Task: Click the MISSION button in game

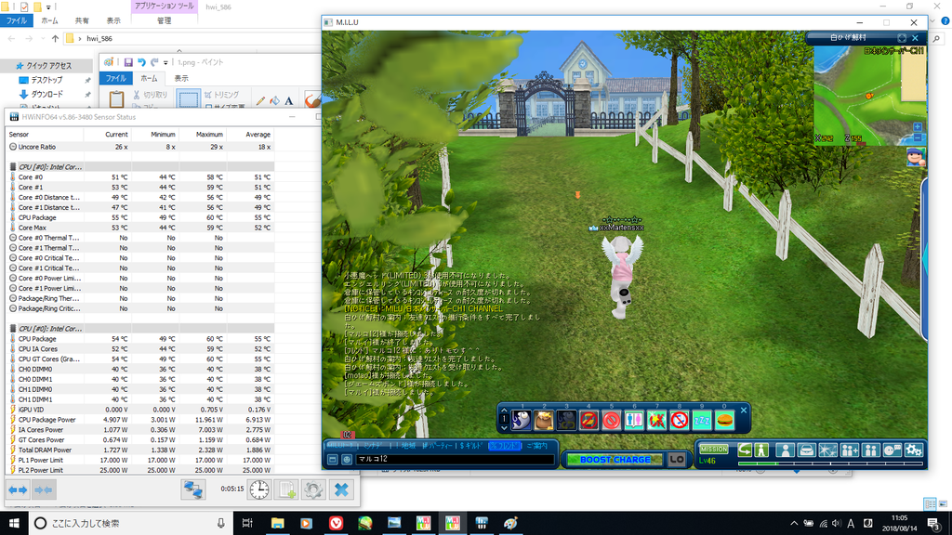Action: coord(713,450)
